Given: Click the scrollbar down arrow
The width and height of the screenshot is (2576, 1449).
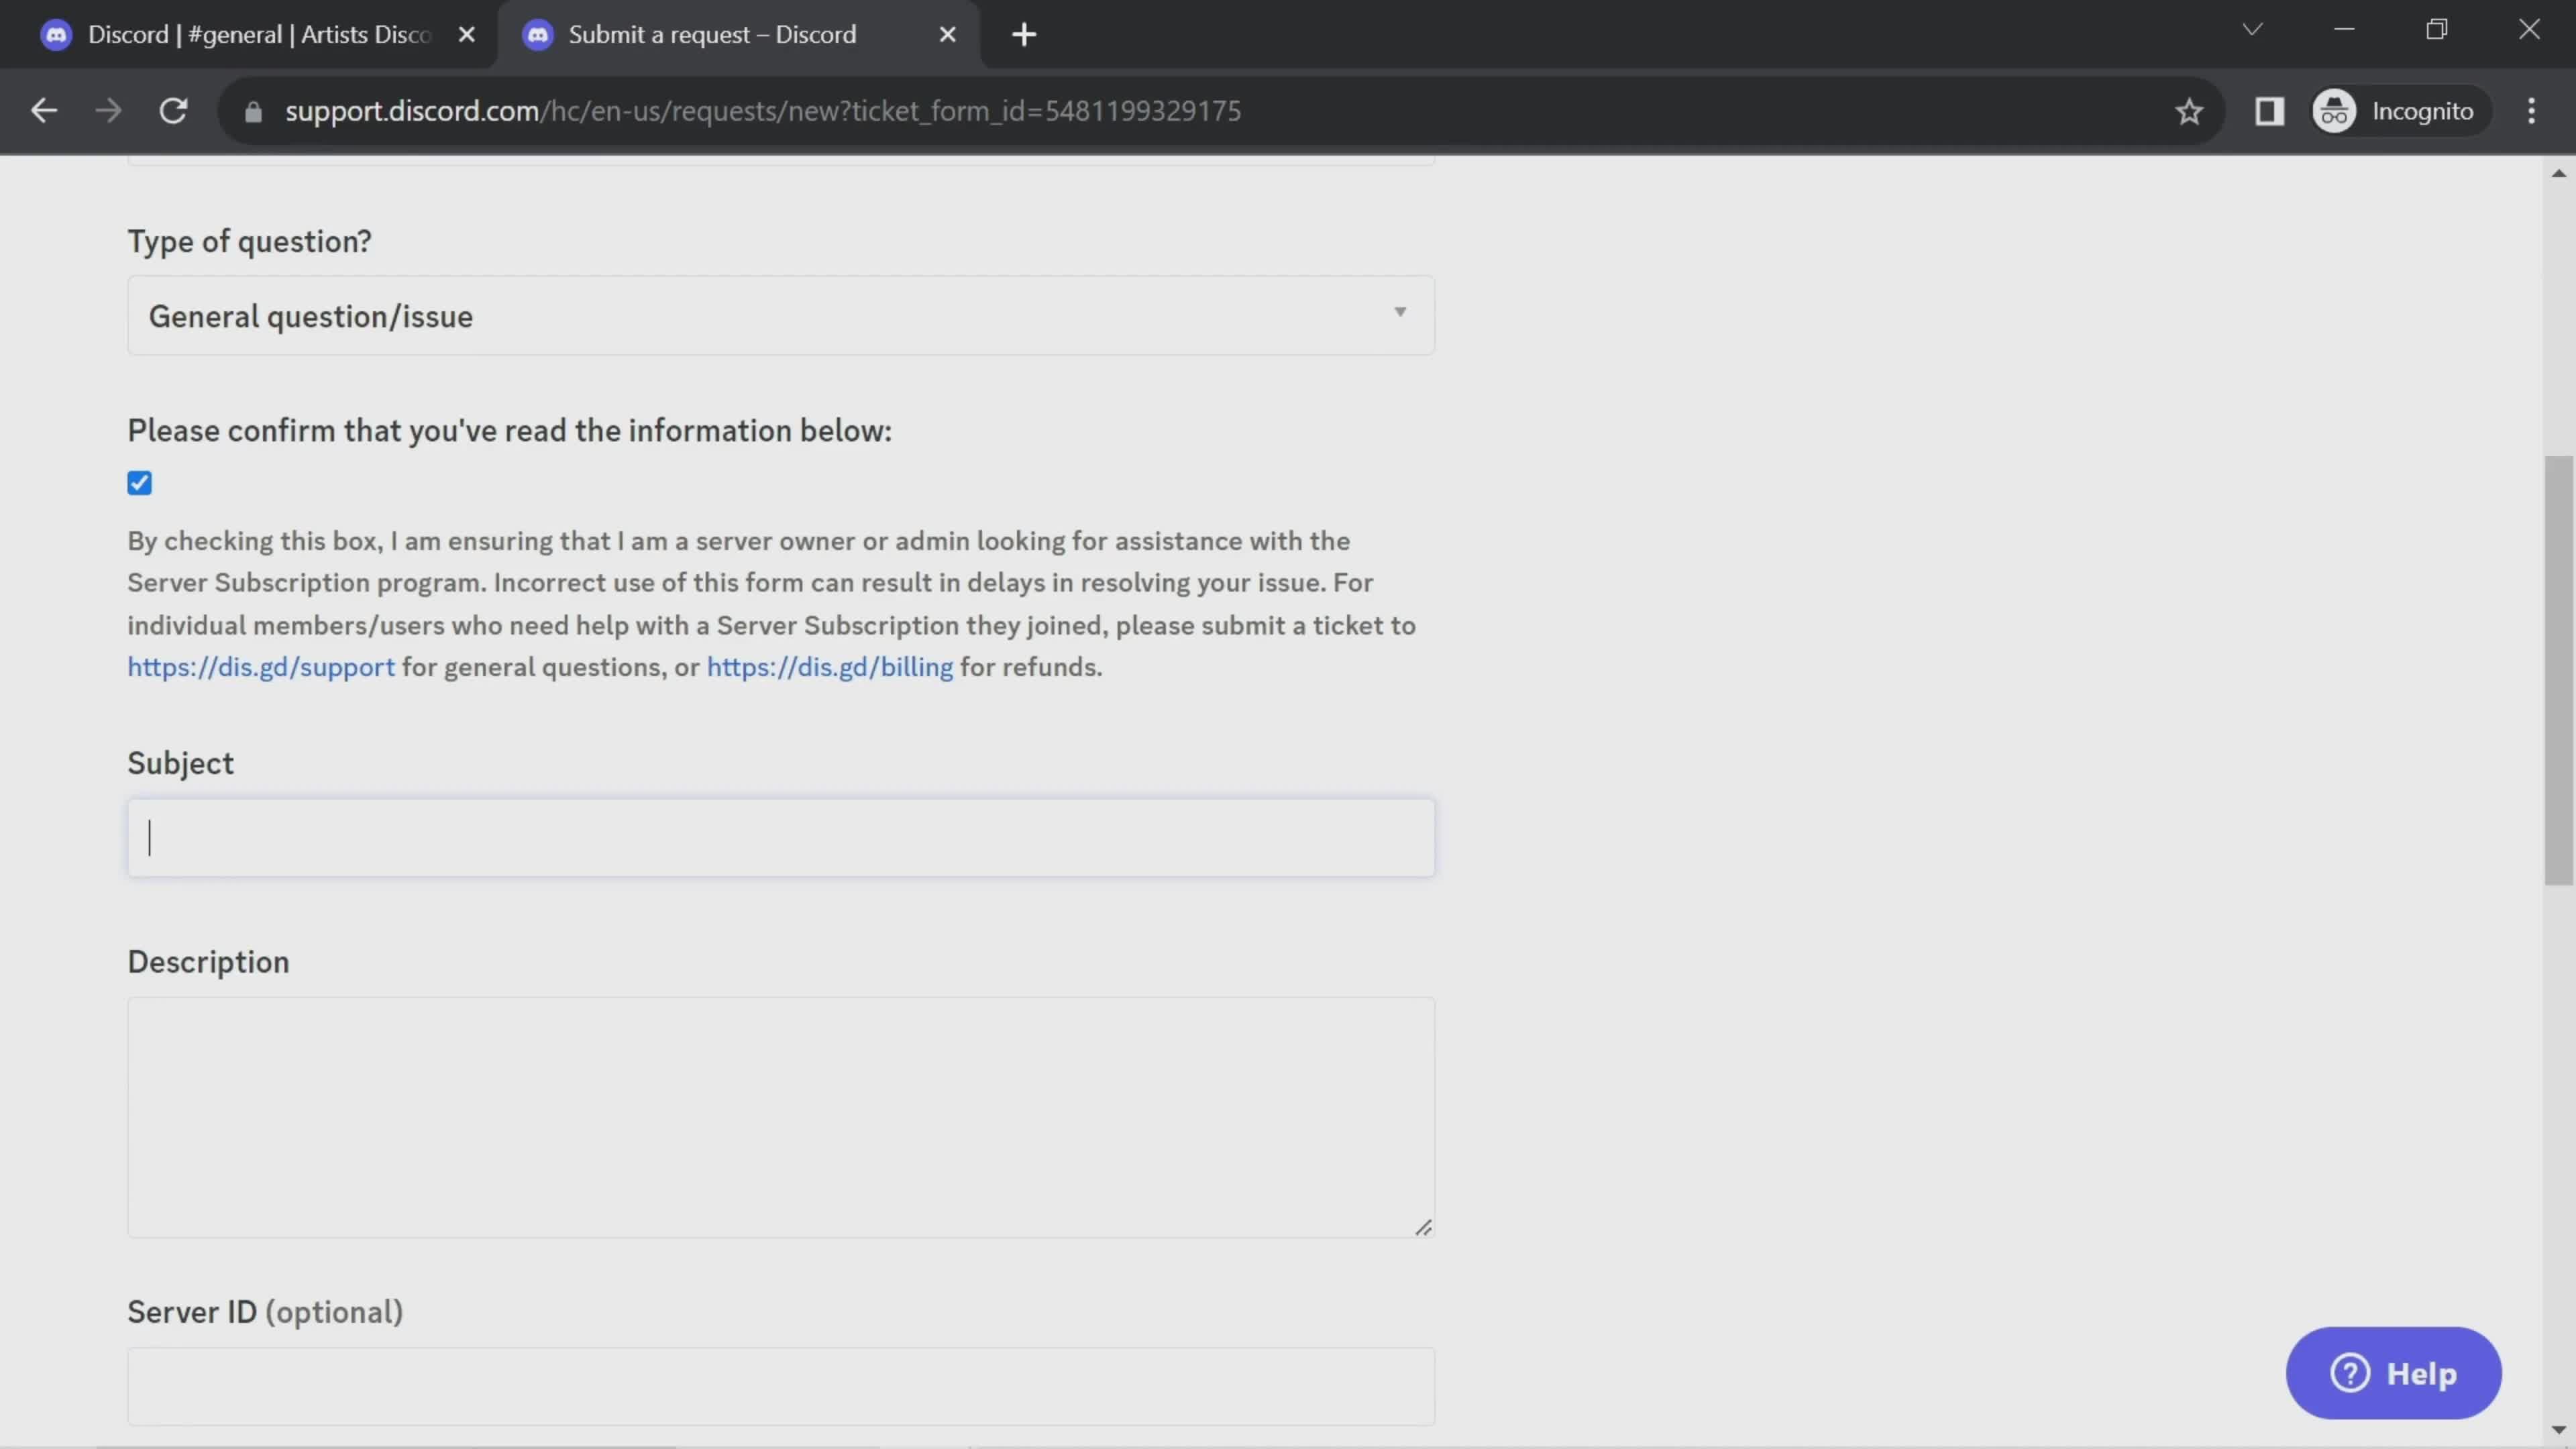Looking at the screenshot, I should pos(2558,1430).
